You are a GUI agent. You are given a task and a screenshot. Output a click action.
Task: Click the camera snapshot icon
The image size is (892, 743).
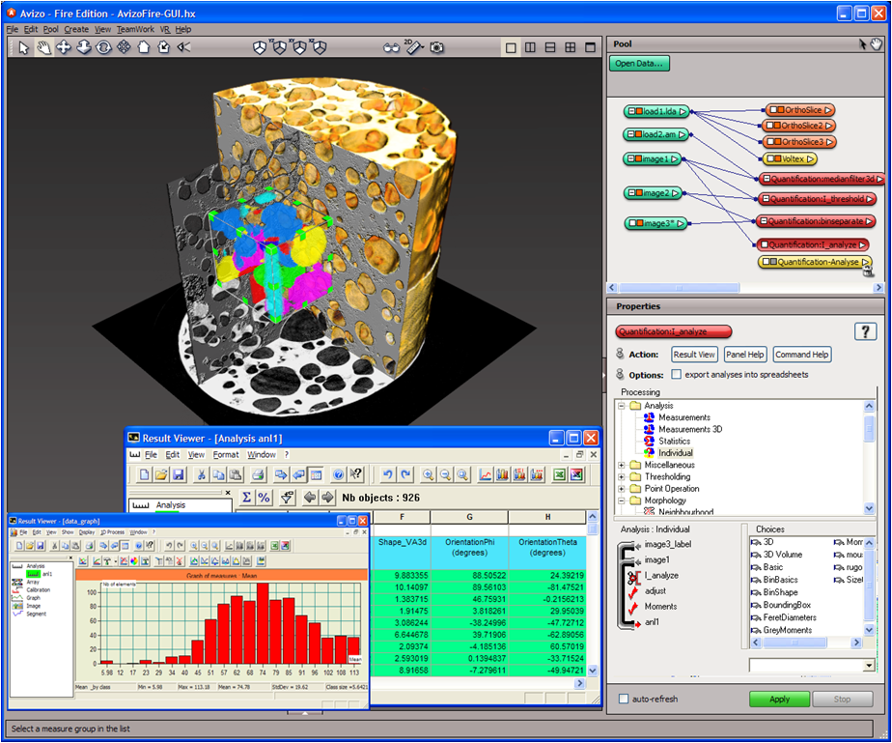437,47
